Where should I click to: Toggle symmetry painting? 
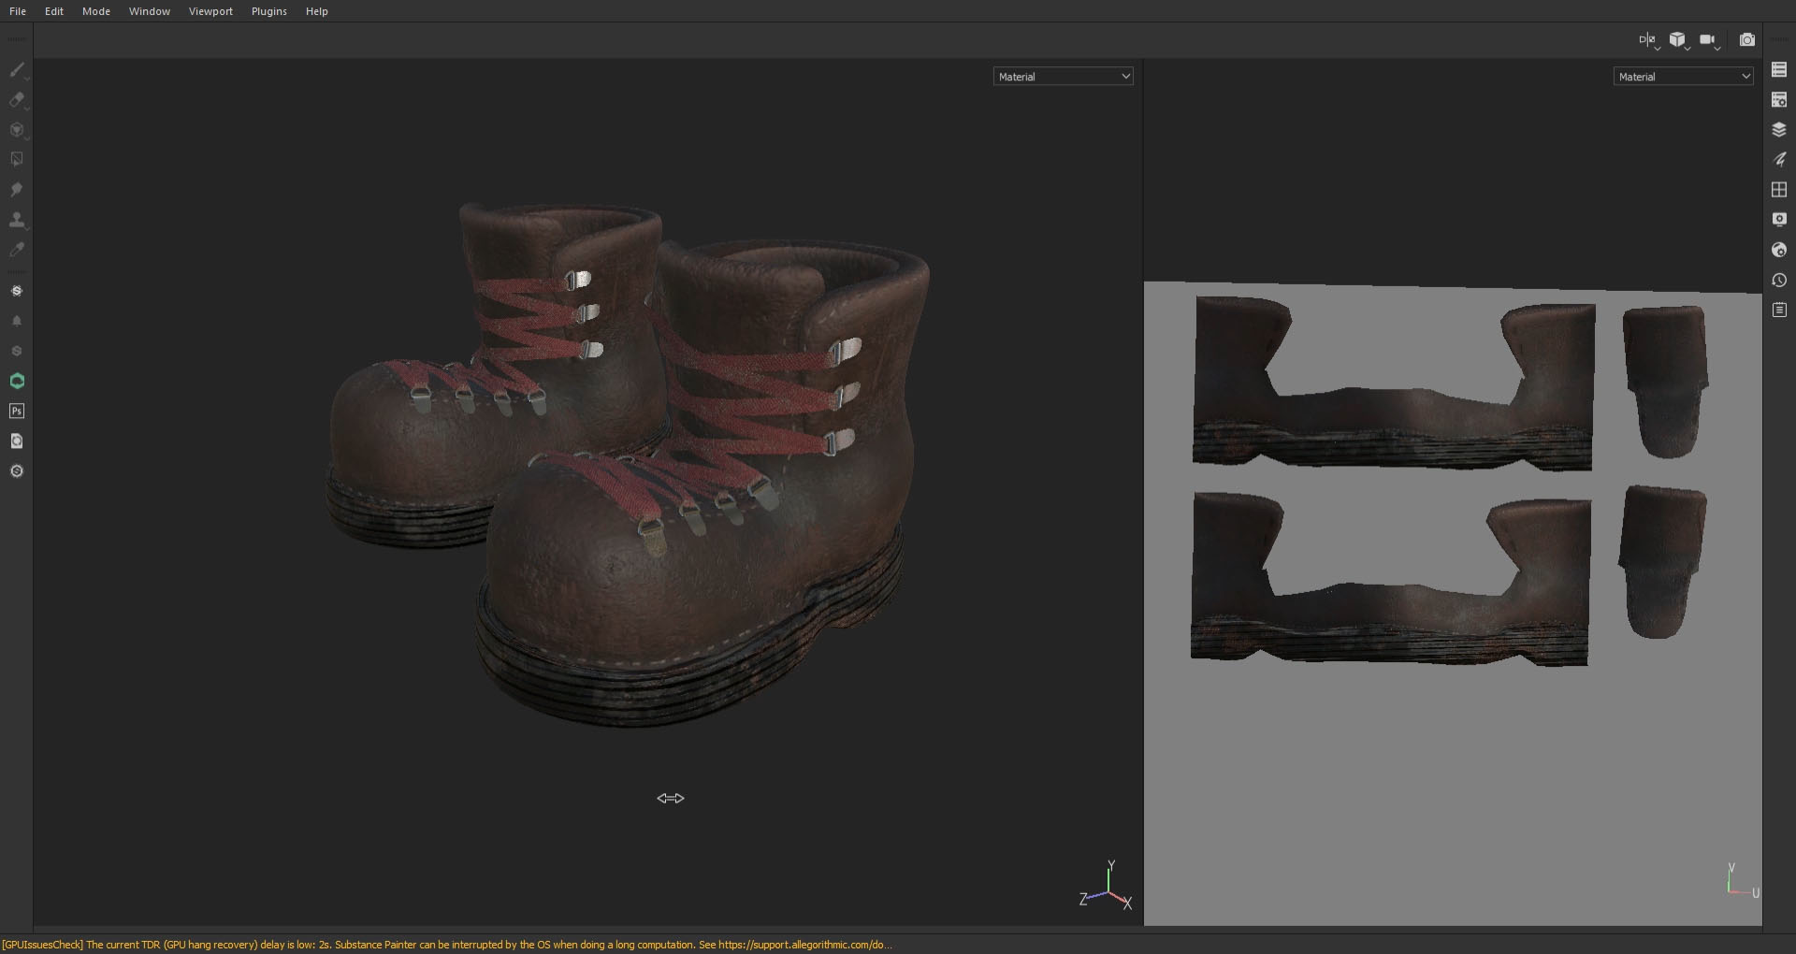pos(1646,40)
